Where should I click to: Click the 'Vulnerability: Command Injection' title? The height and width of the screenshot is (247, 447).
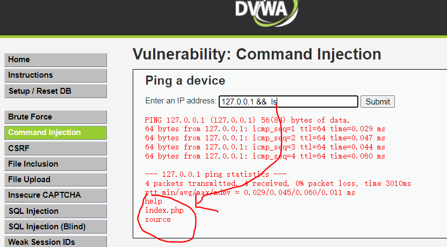tap(257, 54)
